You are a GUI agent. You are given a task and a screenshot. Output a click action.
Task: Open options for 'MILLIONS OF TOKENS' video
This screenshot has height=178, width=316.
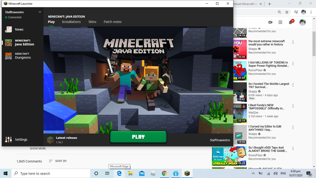tap(293, 64)
